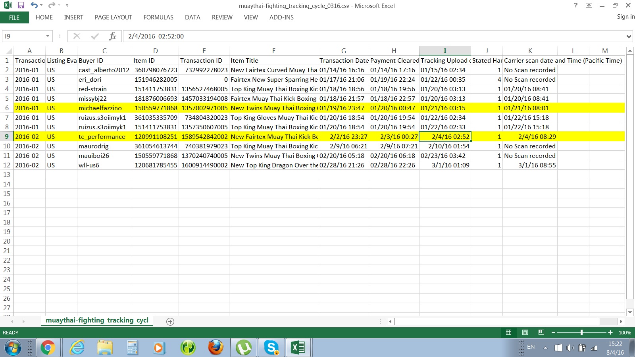635x357 pixels.
Task: Click the 100% zoom level
Action: coord(625,333)
